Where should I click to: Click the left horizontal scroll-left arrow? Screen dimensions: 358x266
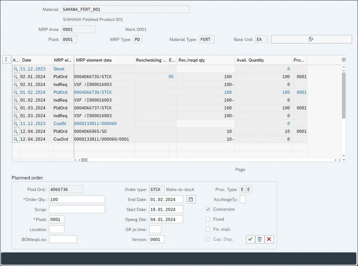75,160
